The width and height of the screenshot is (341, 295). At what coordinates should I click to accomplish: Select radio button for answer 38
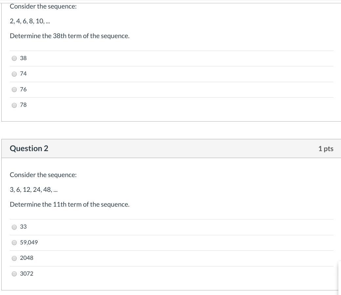(x=14, y=58)
